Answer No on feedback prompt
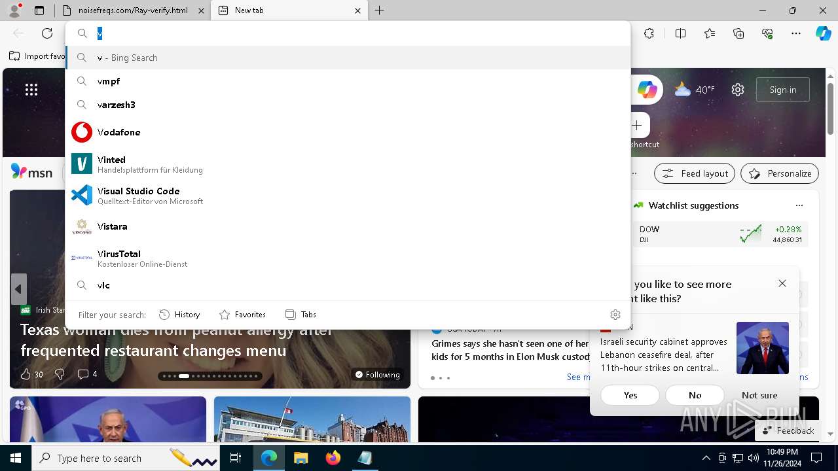 (695, 395)
